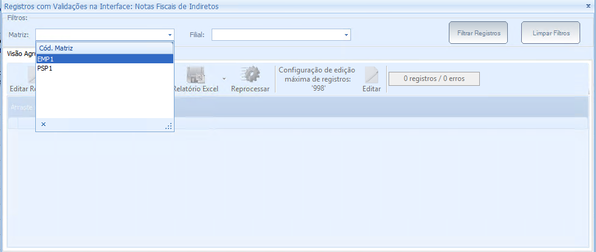Viewport: 596px width, 252px height.
Task: Click the Limpar Filtros button
Action: (551, 33)
